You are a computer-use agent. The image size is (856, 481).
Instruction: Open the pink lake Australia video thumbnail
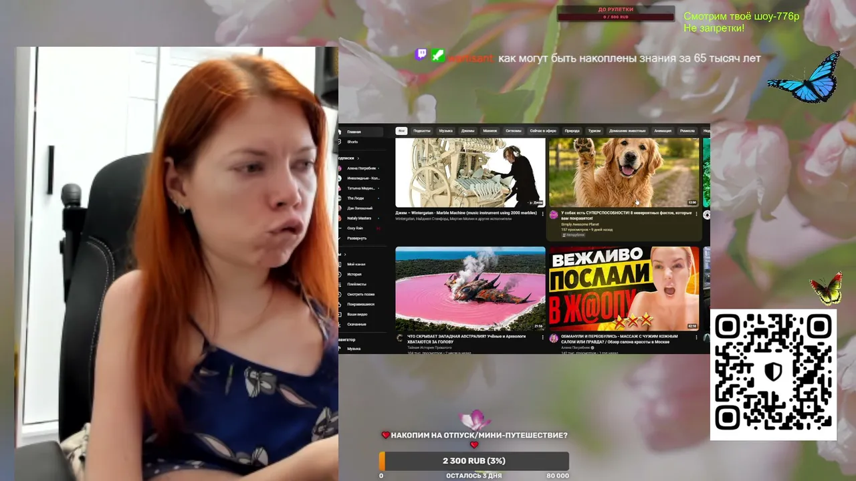[470, 289]
